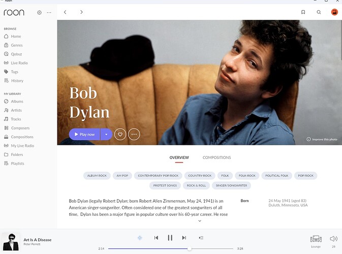
Task: Open Live Radio in the sidebar
Action: 19,63
